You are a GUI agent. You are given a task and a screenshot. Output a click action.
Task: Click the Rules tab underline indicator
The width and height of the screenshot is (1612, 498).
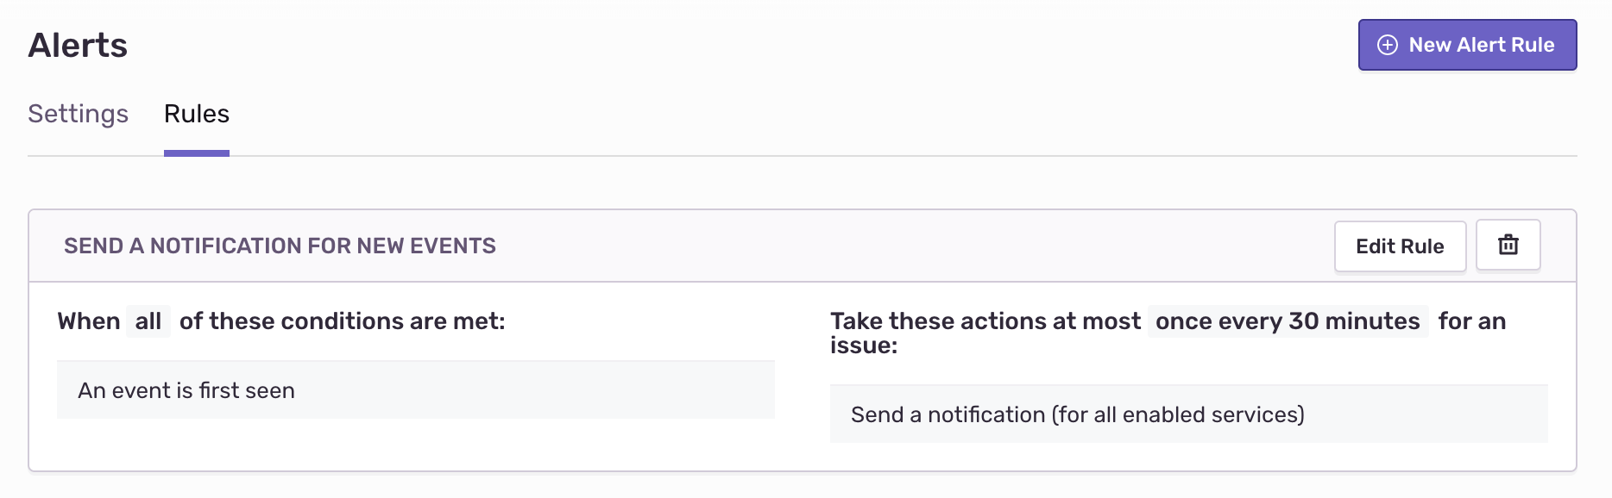point(196,153)
